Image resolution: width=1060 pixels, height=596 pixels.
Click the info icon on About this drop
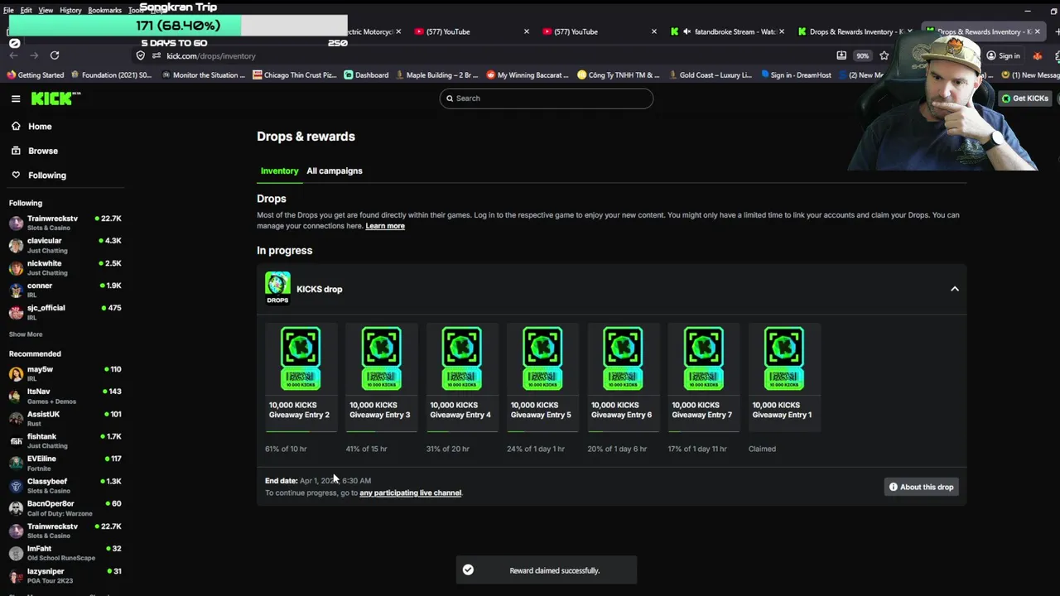click(894, 487)
